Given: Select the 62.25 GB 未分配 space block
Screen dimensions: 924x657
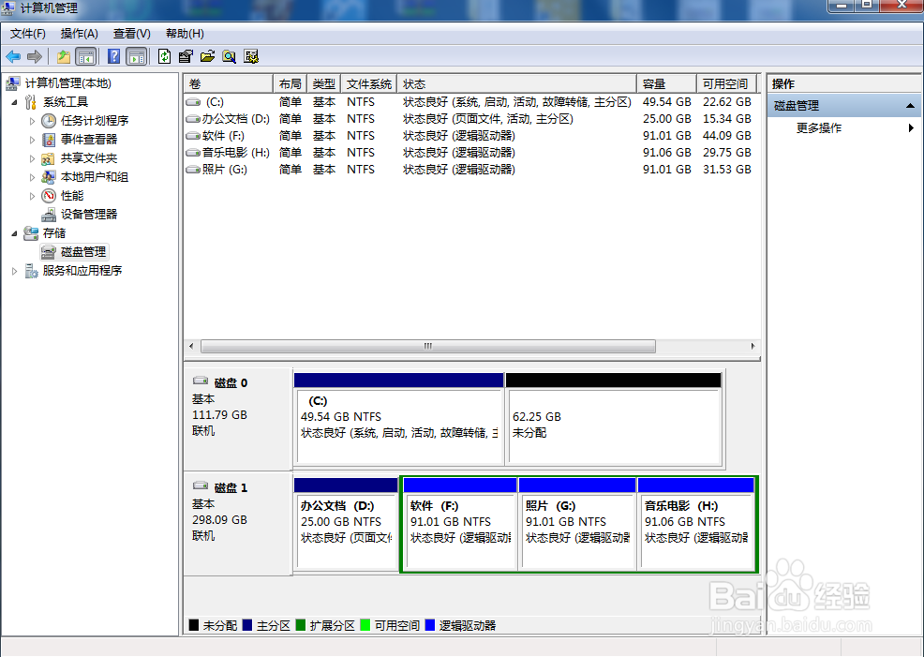Looking at the screenshot, I should (614, 419).
